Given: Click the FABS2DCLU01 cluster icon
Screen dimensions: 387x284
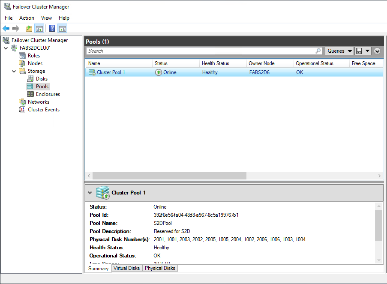Looking at the screenshot, I should click(x=14, y=48).
